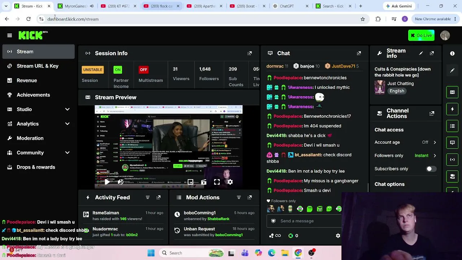Open the Moderation page
The image size is (462, 260).
coord(38,138)
